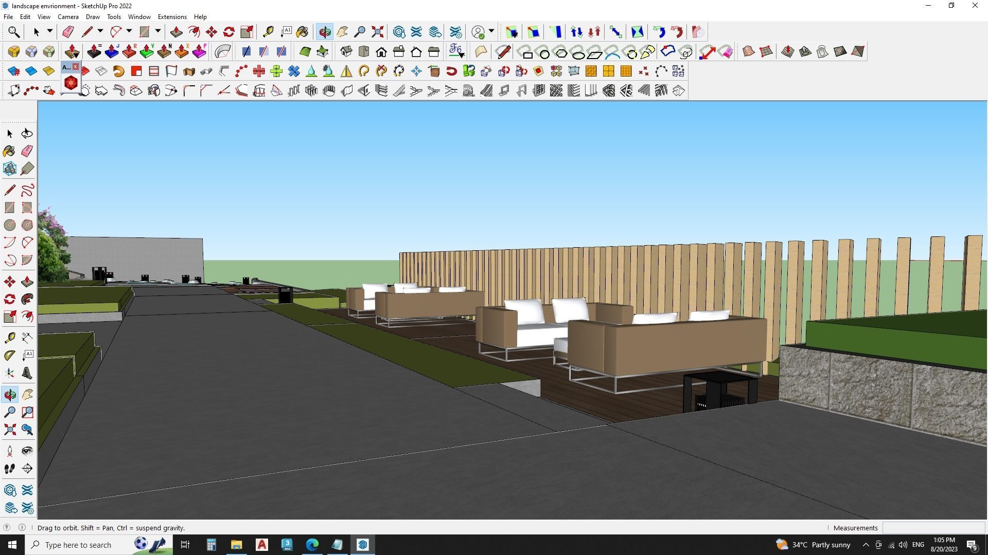
Task: Click the red Undo arrow plugin icon
Action: (x=451, y=71)
